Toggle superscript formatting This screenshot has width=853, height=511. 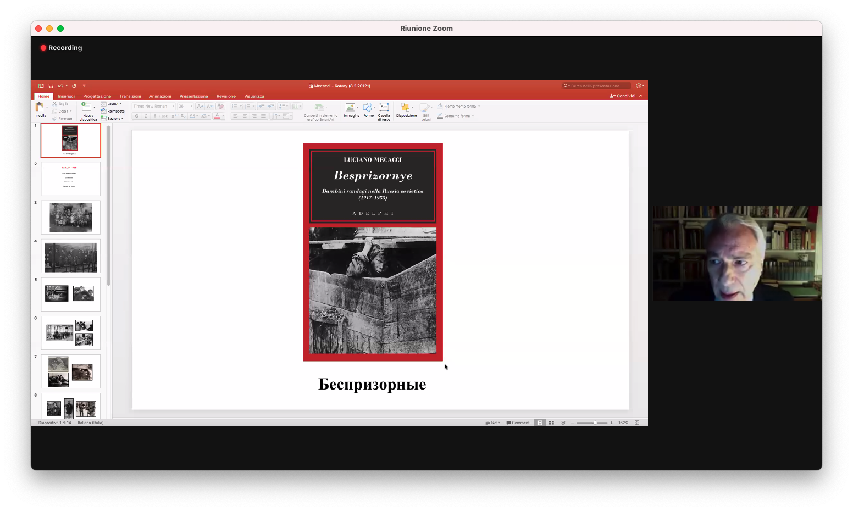point(174,116)
